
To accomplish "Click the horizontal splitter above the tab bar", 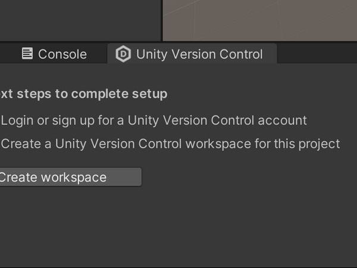I will click(178, 42).
